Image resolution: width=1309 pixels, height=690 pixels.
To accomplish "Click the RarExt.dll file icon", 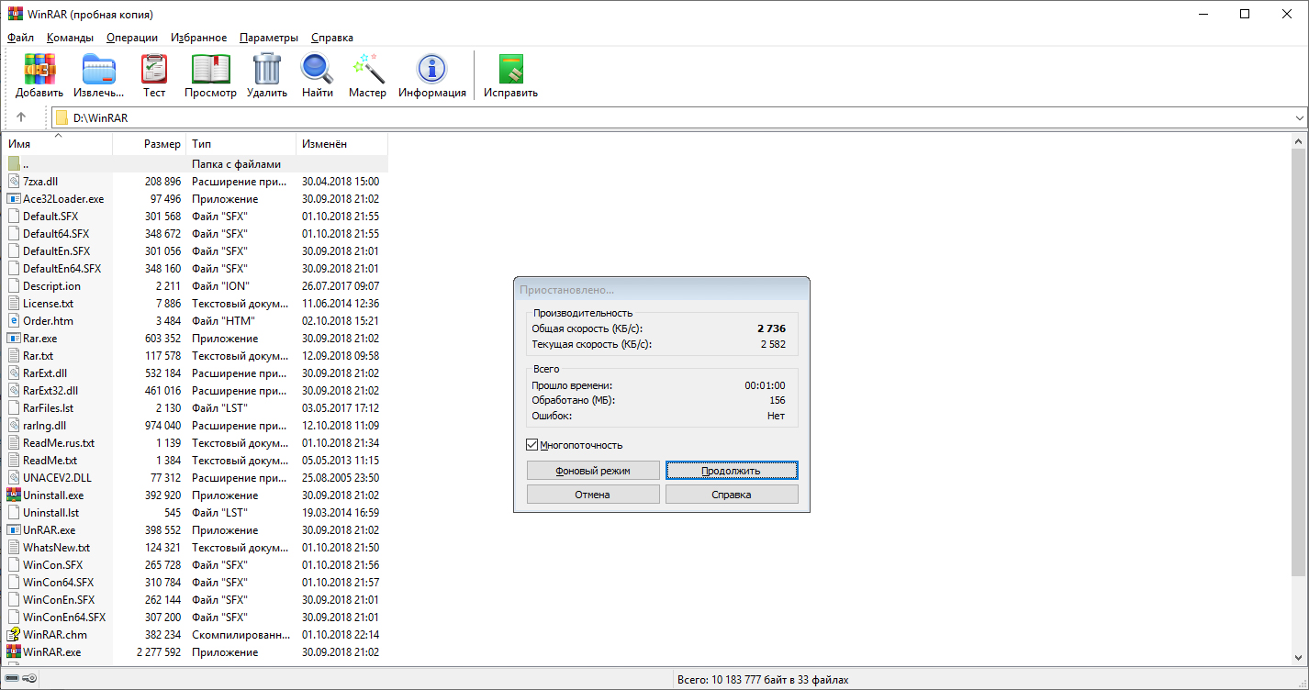I will coord(14,373).
